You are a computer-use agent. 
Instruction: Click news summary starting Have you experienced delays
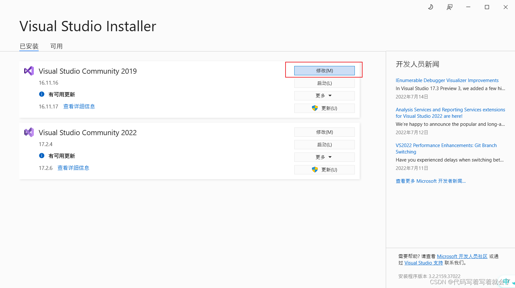coord(450,160)
